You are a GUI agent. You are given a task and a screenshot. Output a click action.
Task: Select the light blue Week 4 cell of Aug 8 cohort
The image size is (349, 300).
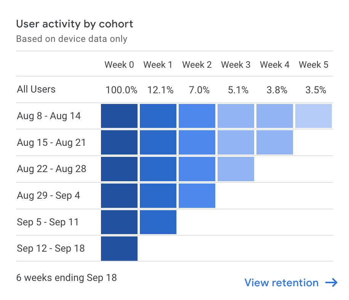[274, 115]
